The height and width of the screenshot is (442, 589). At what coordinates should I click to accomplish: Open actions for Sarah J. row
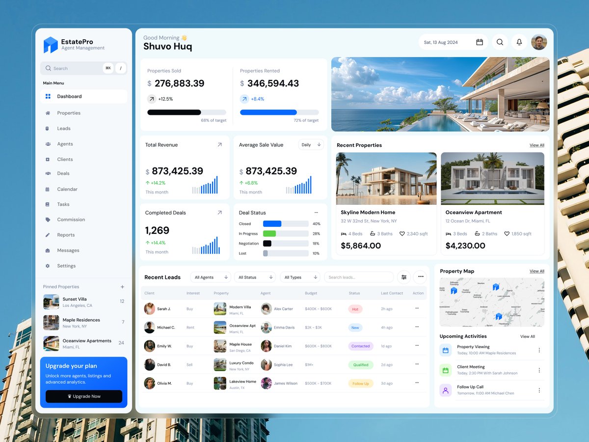(417, 308)
